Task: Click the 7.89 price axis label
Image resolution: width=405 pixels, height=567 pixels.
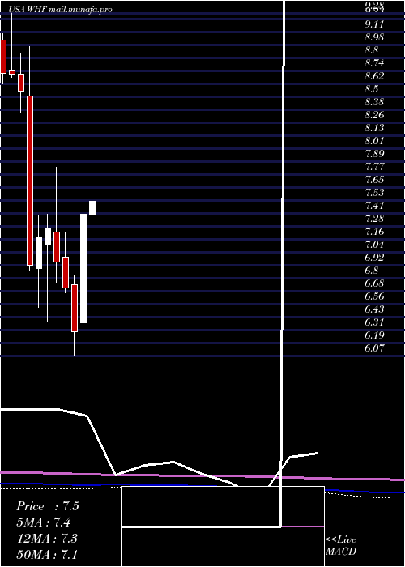Action: 374,154
